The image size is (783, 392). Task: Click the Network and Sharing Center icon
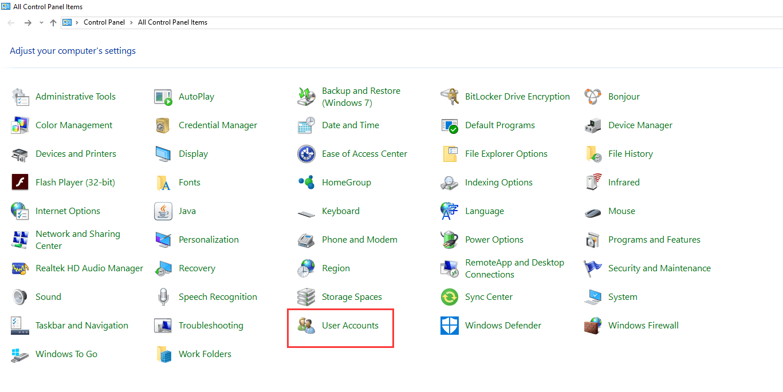point(20,240)
